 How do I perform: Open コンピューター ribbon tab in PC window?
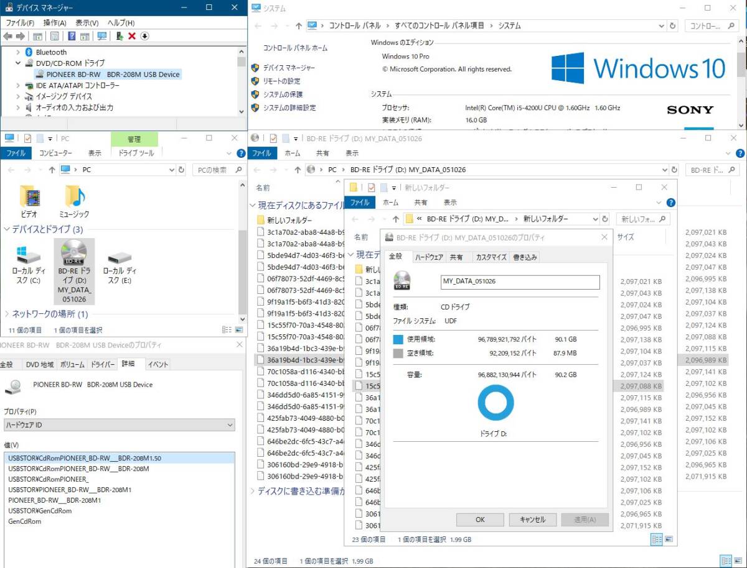tap(55, 153)
